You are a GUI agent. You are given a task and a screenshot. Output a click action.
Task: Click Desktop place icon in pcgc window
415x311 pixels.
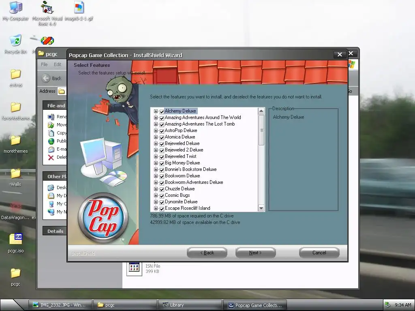click(51, 187)
